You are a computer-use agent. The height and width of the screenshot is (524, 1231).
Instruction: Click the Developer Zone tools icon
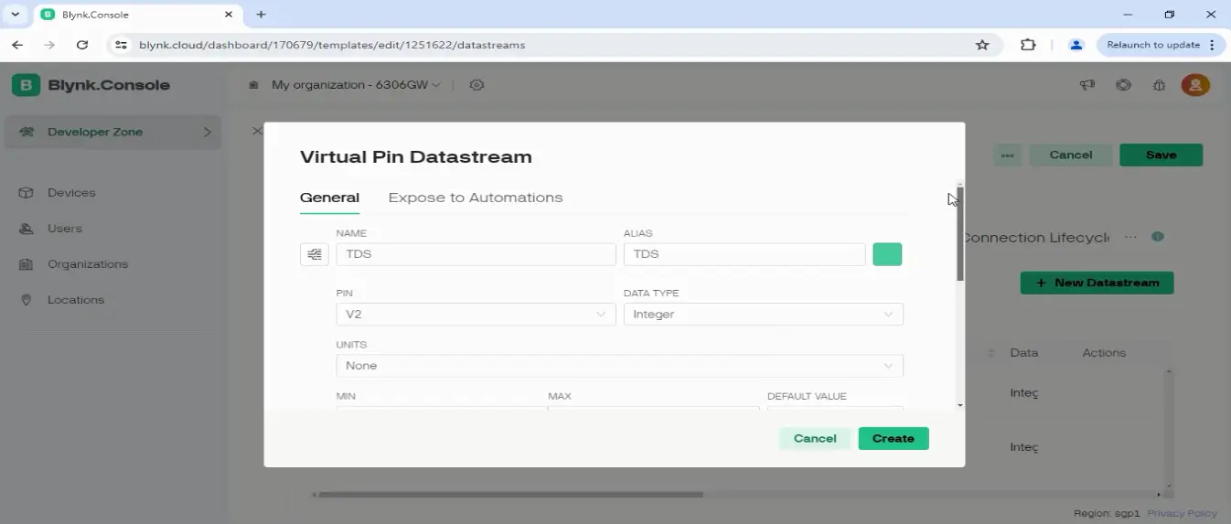[27, 132]
